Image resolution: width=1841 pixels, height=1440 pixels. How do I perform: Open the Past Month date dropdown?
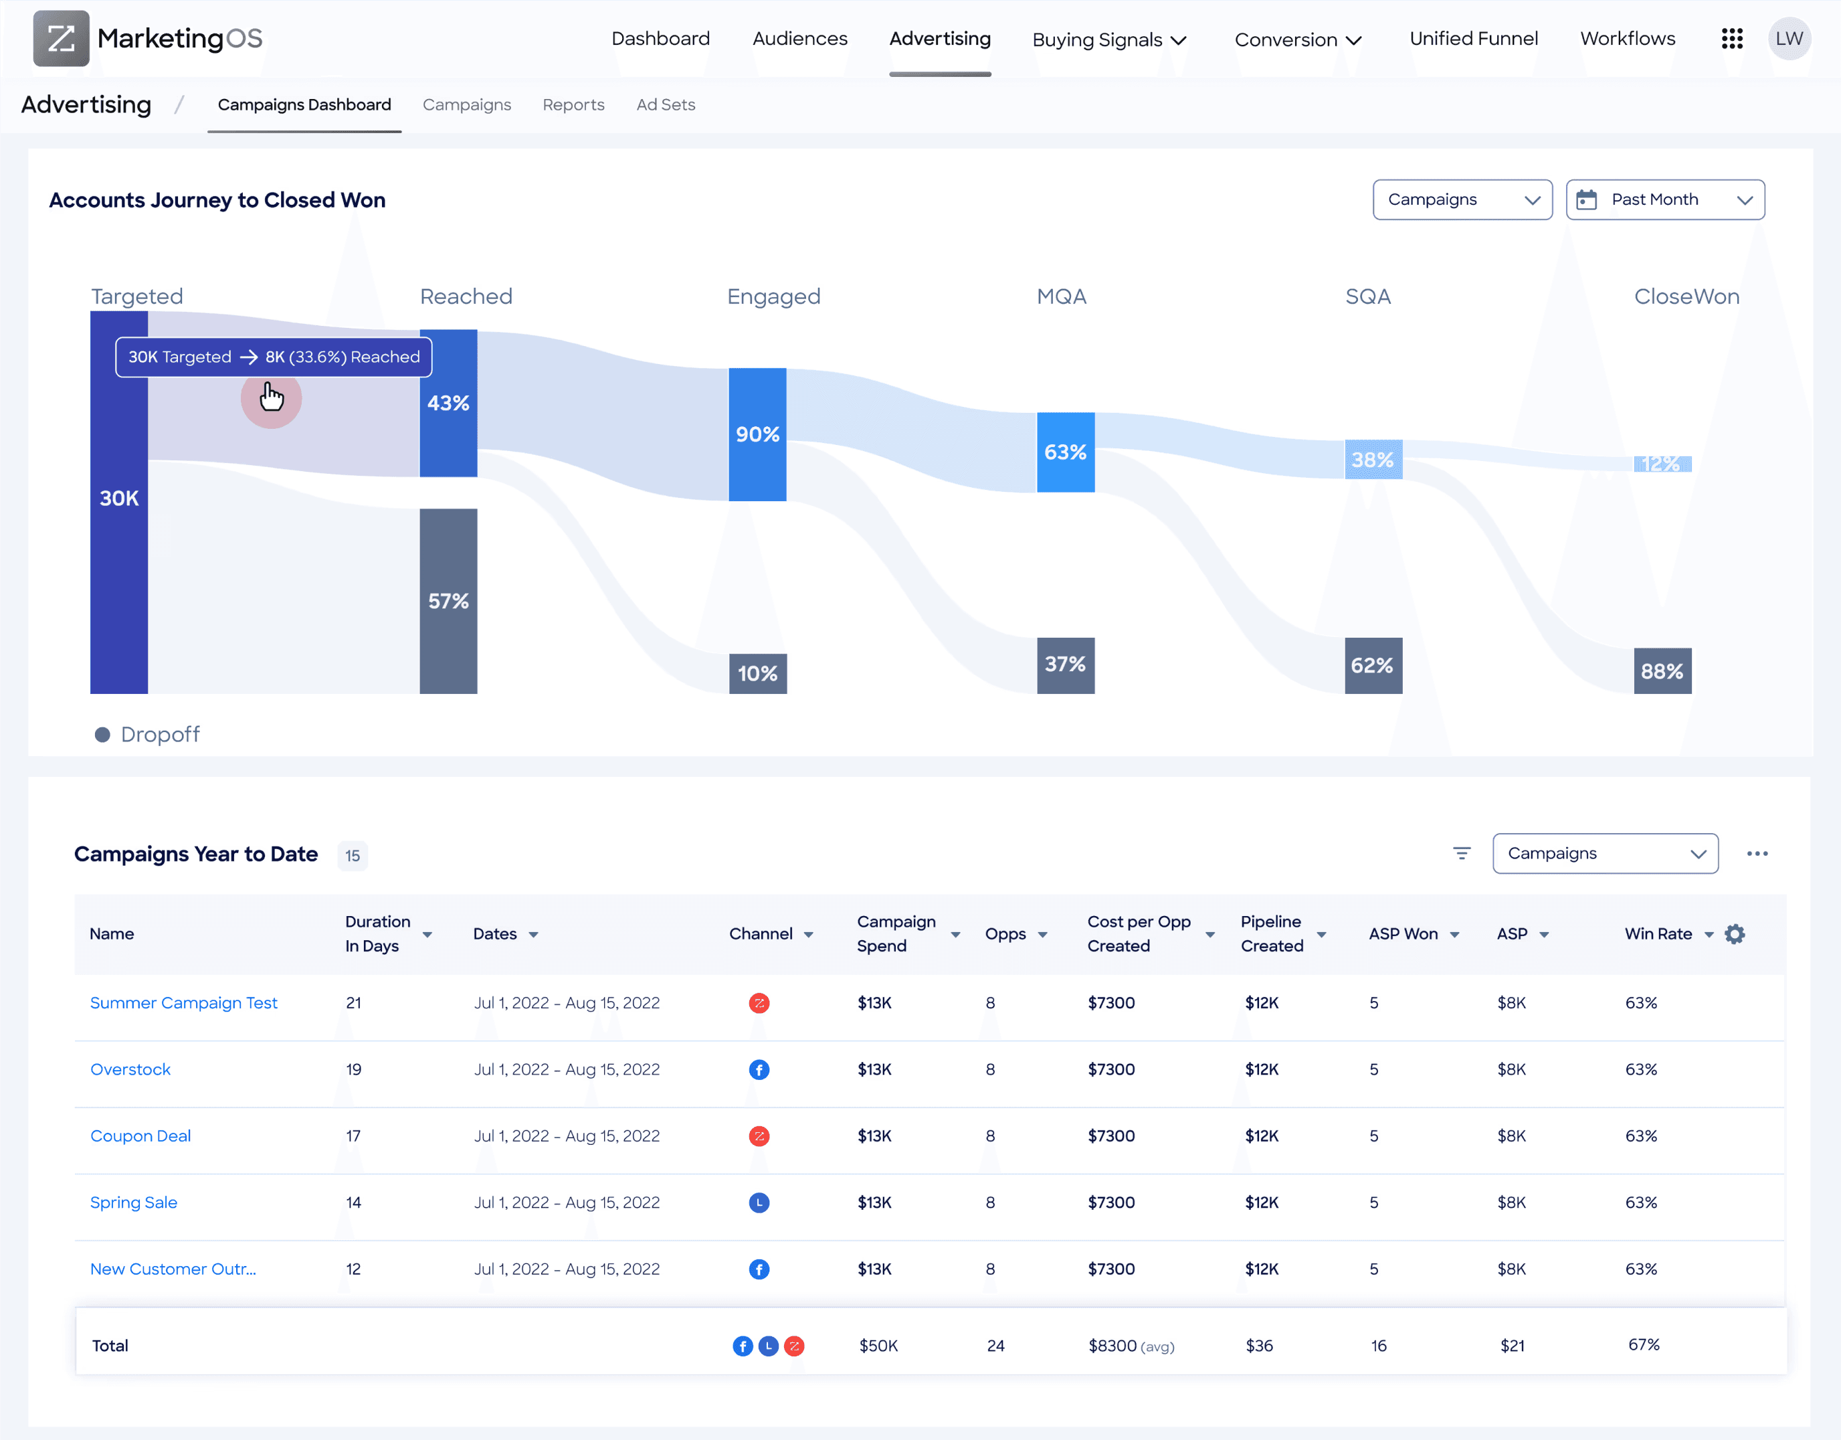tap(1665, 200)
